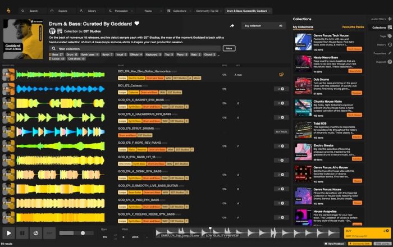Buy GOD_174_A_DONK_SYN_BASS with points button
The image size is (393, 247).
point(281,175)
